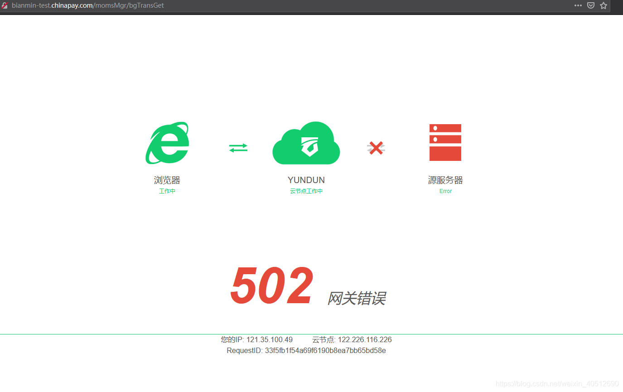This screenshot has width=623, height=392.
Task: Select the YUNDUN label
Action: pyautogui.click(x=306, y=180)
